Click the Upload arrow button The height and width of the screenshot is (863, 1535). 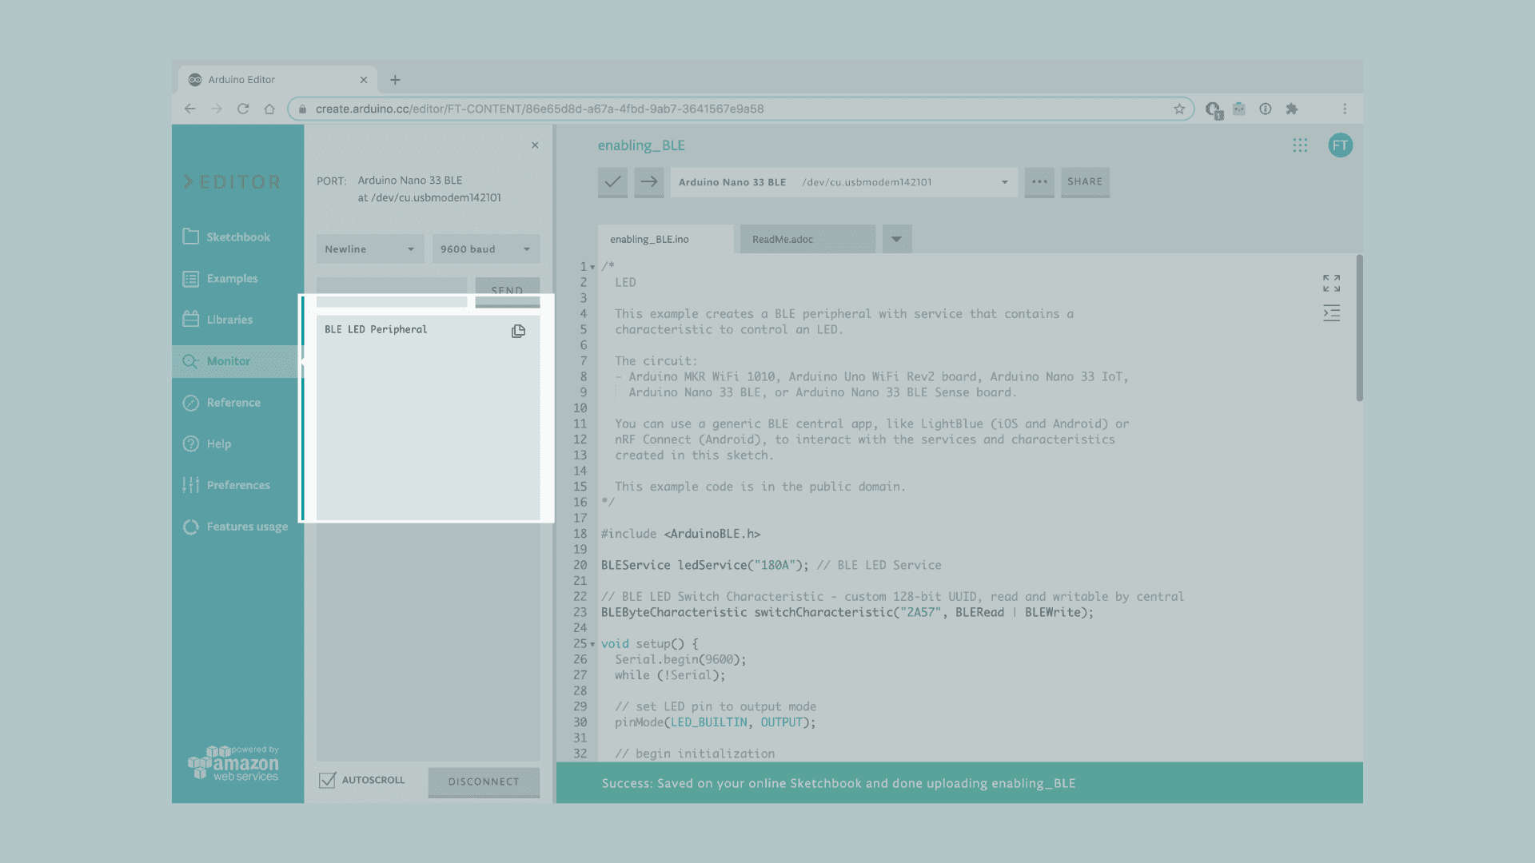[x=649, y=182]
